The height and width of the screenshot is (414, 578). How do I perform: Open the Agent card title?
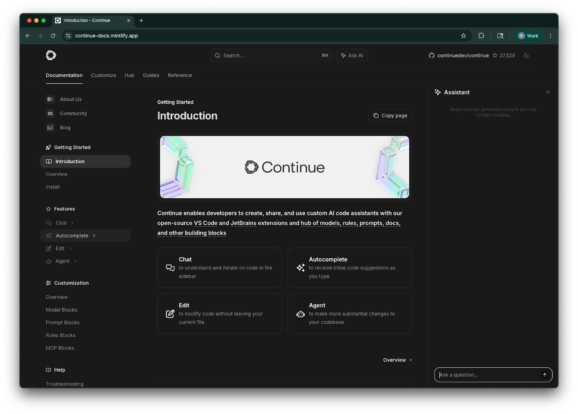tap(317, 305)
